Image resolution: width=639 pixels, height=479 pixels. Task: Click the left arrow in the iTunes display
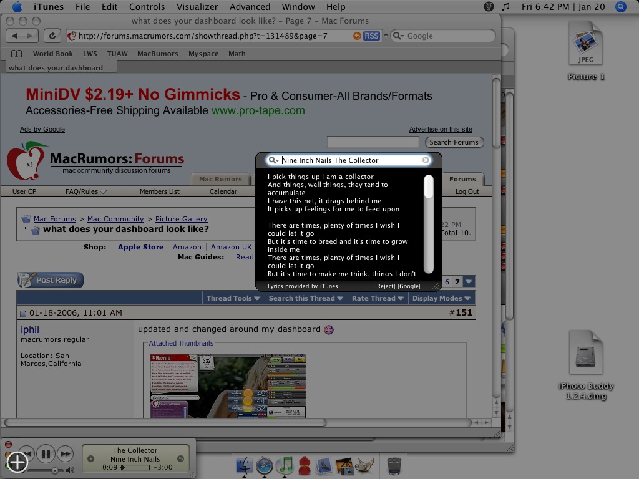(90, 458)
